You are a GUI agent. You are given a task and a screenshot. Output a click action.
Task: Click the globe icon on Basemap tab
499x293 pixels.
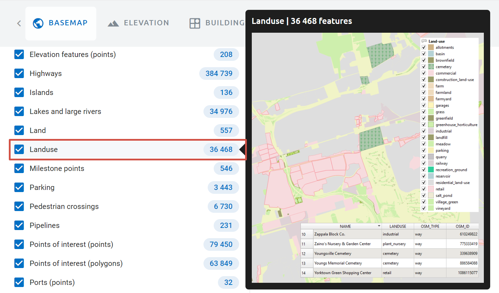(x=38, y=23)
